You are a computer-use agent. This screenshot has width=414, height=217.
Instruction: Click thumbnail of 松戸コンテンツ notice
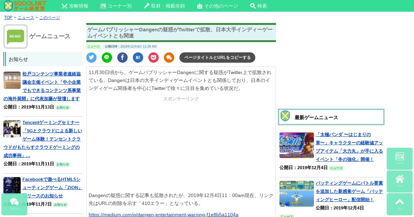(12, 80)
